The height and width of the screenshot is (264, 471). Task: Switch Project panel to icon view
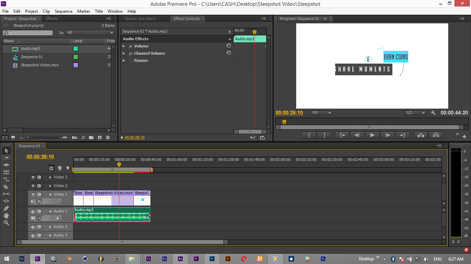point(13,137)
